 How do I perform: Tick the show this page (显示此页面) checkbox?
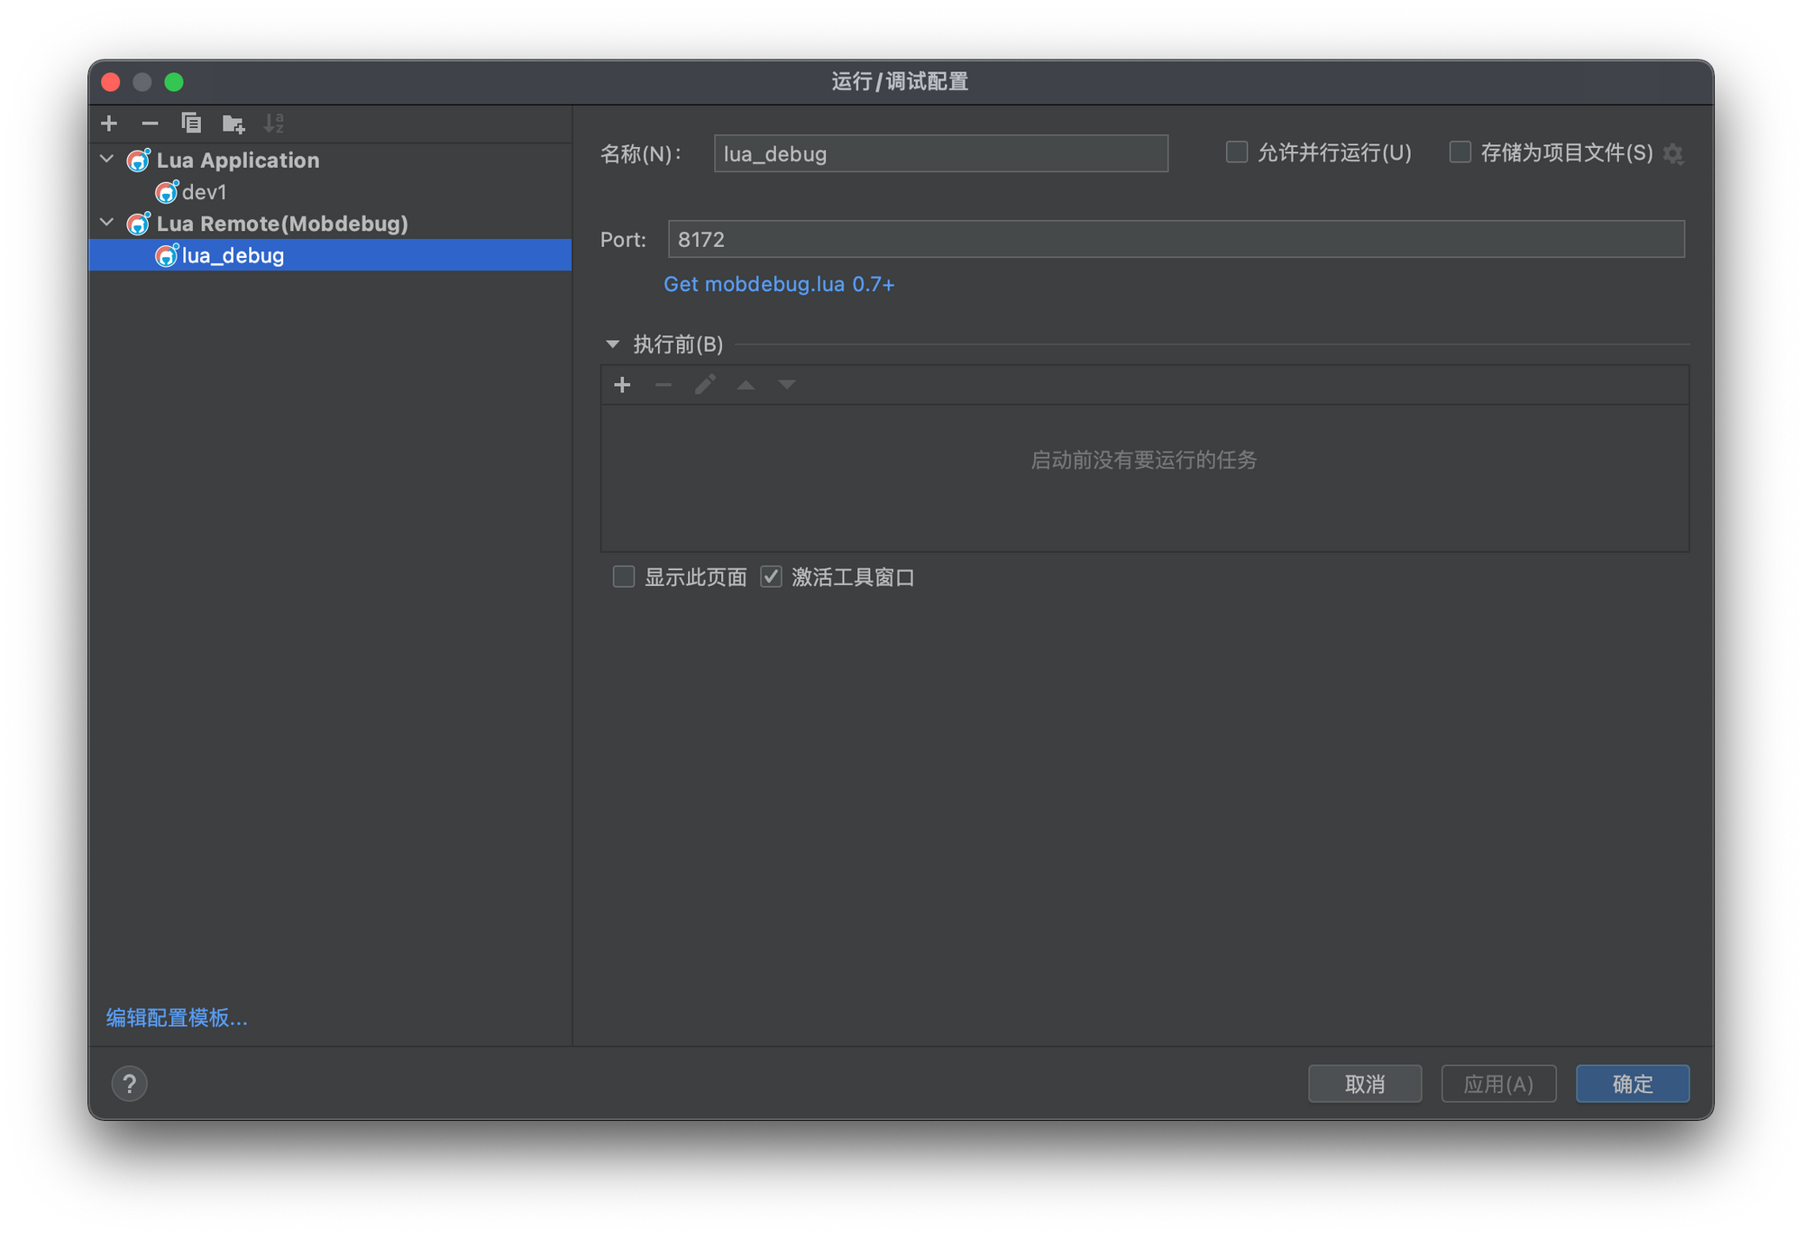(624, 577)
